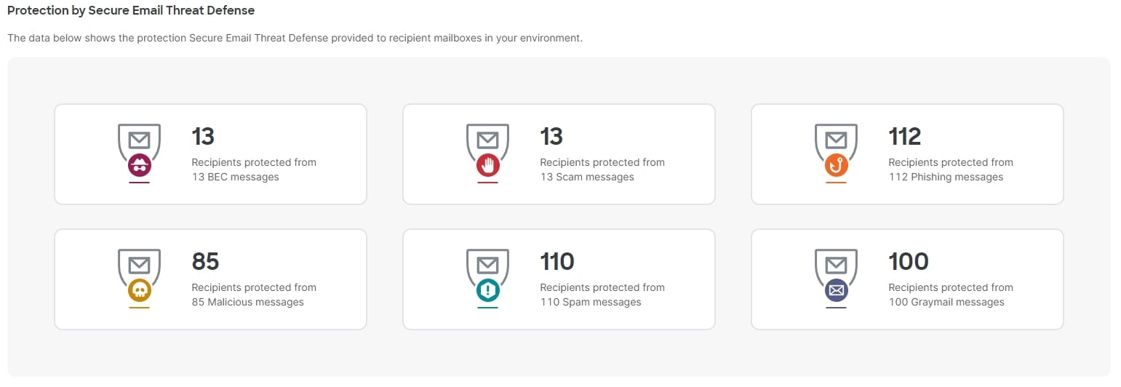This screenshot has height=387, width=1121.
Task: Click the description sentence below the heading
Action: click(295, 38)
